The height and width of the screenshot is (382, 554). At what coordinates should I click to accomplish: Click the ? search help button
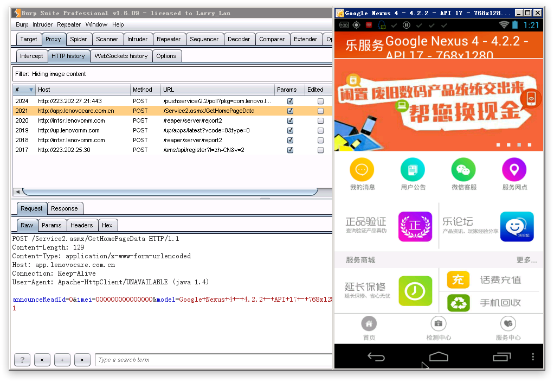point(22,360)
